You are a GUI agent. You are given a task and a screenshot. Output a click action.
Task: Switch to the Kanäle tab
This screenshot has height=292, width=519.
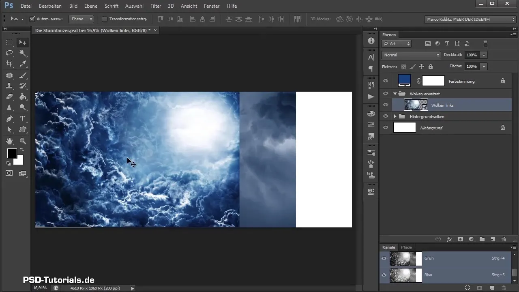389,247
